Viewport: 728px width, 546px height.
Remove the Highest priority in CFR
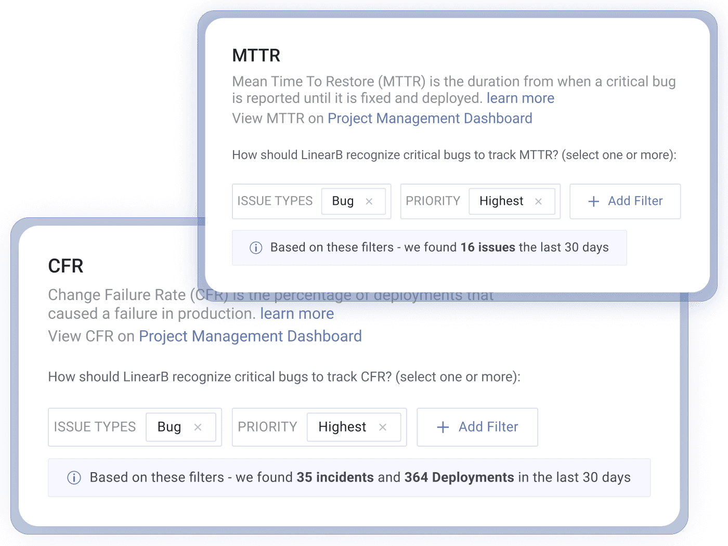[x=383, y=427]
